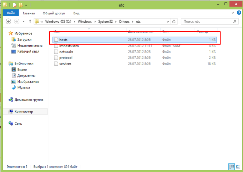Click the Back navigation arrow
243x172 pixels.
click(x=9, y=22)
